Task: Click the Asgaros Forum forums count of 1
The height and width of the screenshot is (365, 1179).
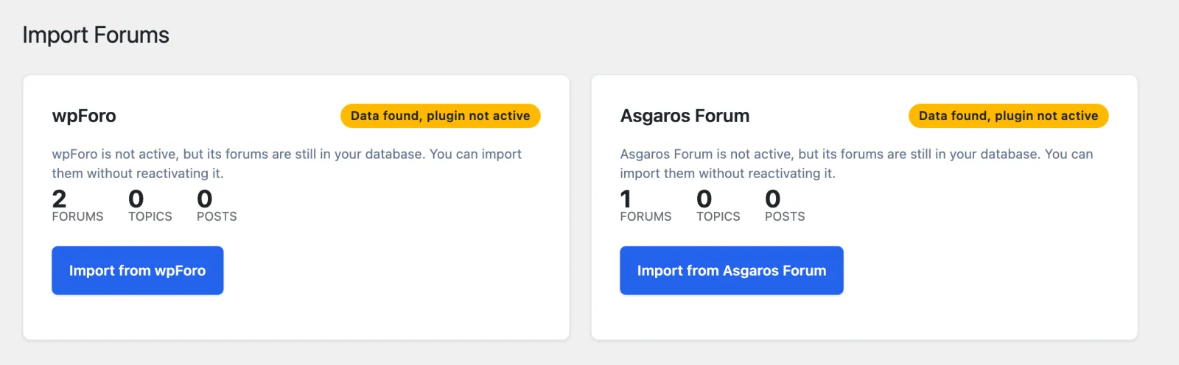Action: coord(626,199)
